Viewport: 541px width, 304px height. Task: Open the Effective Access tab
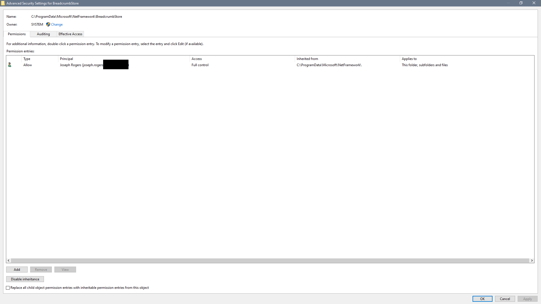click(x=70, y=34)
